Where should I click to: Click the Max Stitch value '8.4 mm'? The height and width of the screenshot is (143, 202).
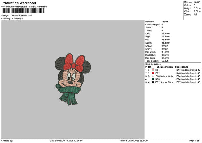click(165, 52)
